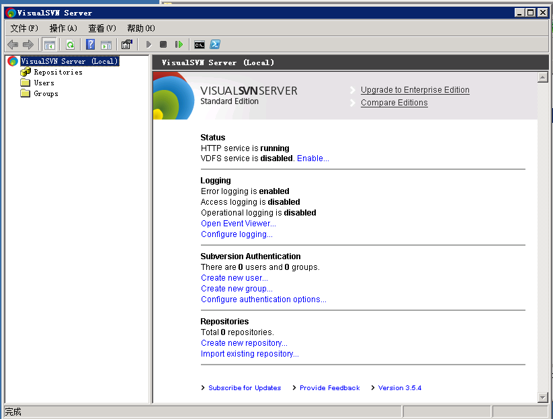Open the 查看(V) menu
553x419 pixels.
[102, 28]
